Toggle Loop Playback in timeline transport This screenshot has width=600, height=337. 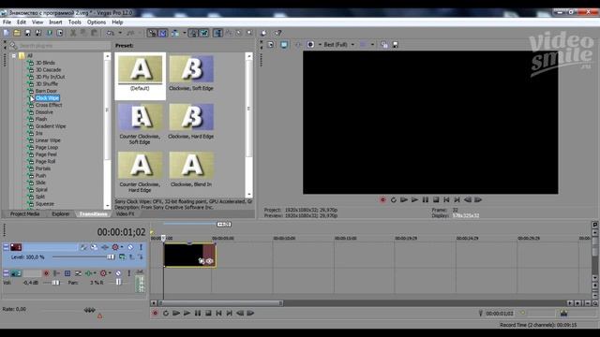pyautogui.click(x=165, y=314)
